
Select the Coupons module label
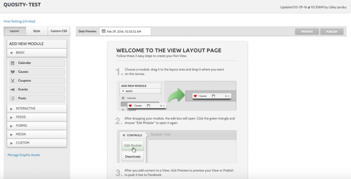pyautogui.click(x=25, y=81)
